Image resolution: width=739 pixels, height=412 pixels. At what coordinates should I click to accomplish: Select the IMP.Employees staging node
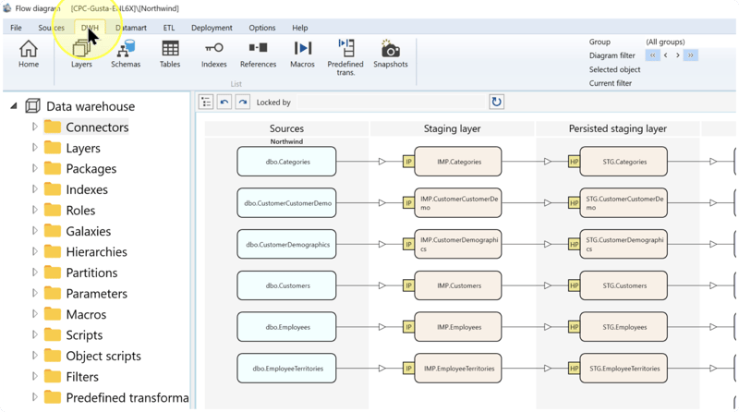coord(457,327)
